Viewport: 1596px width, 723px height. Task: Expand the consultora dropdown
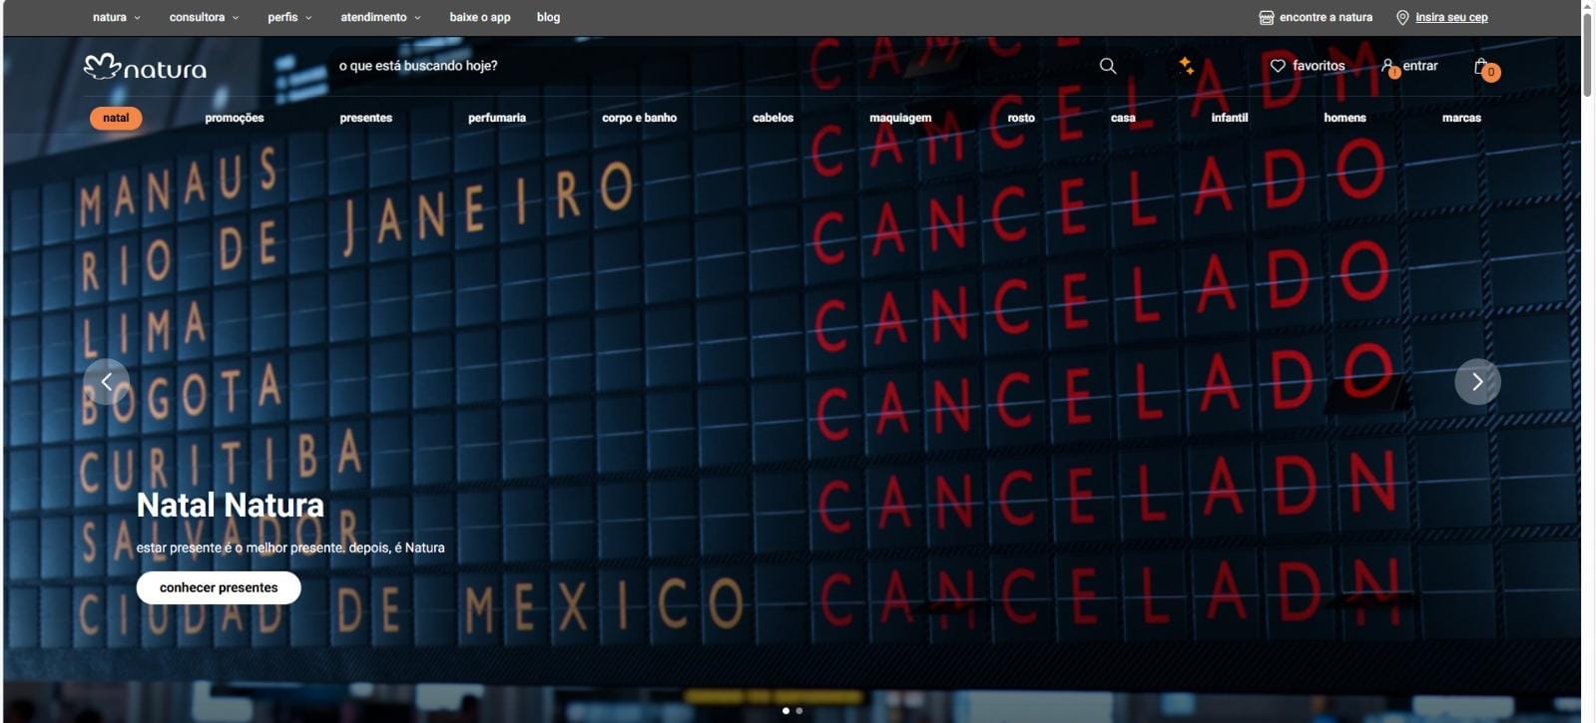click(204, 17)
